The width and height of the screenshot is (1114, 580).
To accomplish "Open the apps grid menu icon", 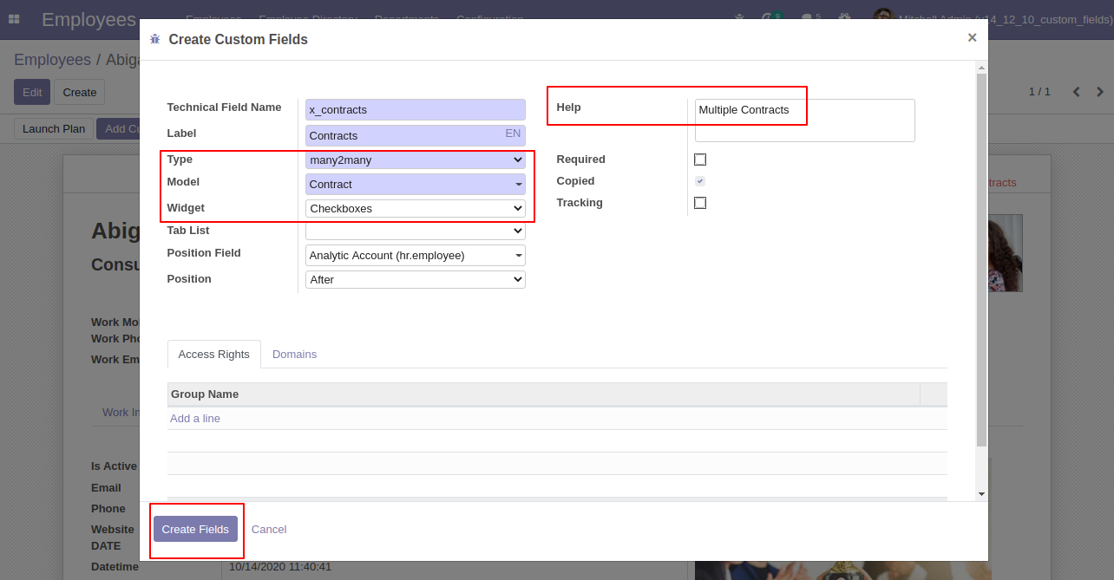I will tap(14, 19).
